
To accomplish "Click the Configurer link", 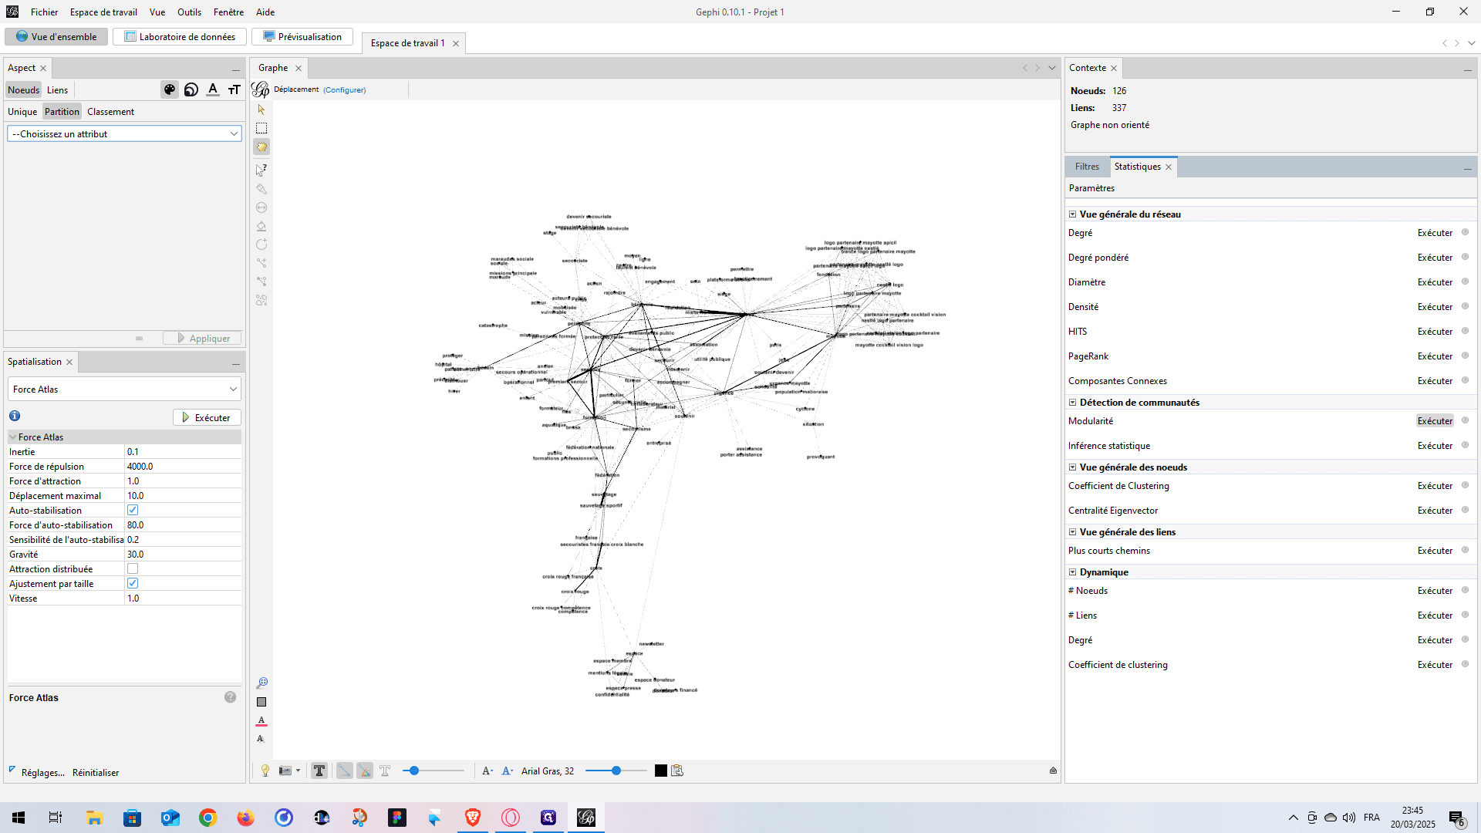I will [344, 89].
